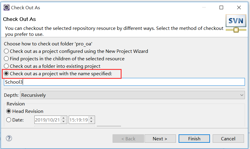This screenshot has width=250, height=149.
Task: Open the Depth dropdown
Action: [132, 95]
